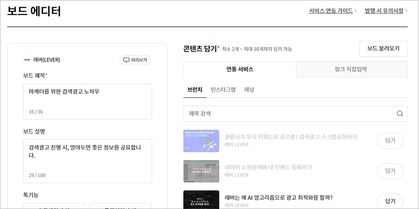
Task: Click 담기 on the 네이버 쇼핑검색 article
Action: coord(390,171)
